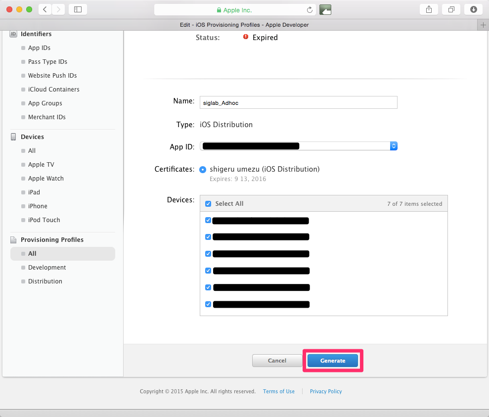489x417 pixels.
Task: Open the Downloads toolbar button
Action: (x=473, y=9)
